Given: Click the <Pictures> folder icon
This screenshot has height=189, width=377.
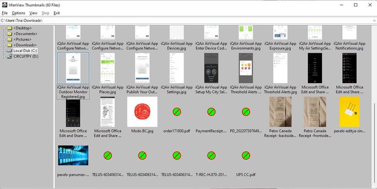Looking at the screenshot, I should tap(10, 39).
